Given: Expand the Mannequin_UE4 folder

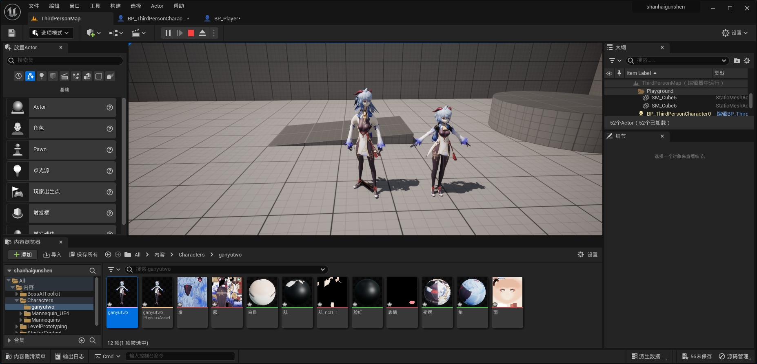Looking at the screenshot, I should [x=21, y=314].
